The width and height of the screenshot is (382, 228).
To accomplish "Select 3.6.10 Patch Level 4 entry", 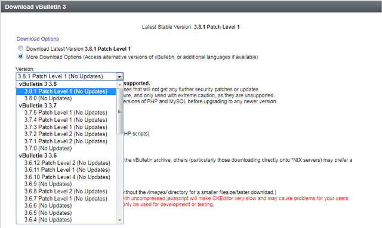I will click(66, 177).
